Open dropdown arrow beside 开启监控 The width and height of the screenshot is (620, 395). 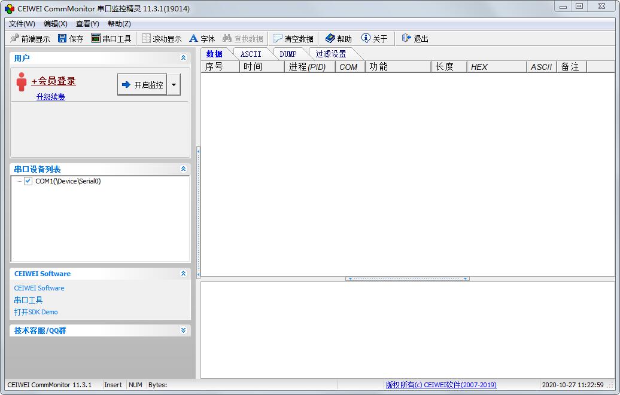pyautogui.click(x=174, y=85)
